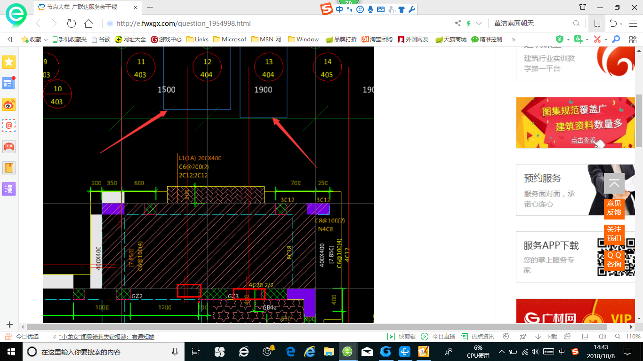Open sidebar 漫 comics icon
The height and width of the screenshot is (361, 643).
[9, 189]
